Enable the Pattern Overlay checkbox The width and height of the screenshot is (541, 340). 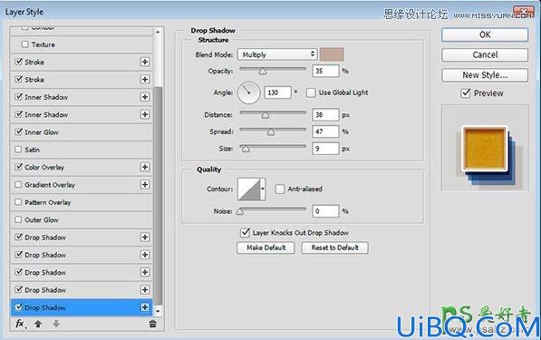(x=18, y=202)
